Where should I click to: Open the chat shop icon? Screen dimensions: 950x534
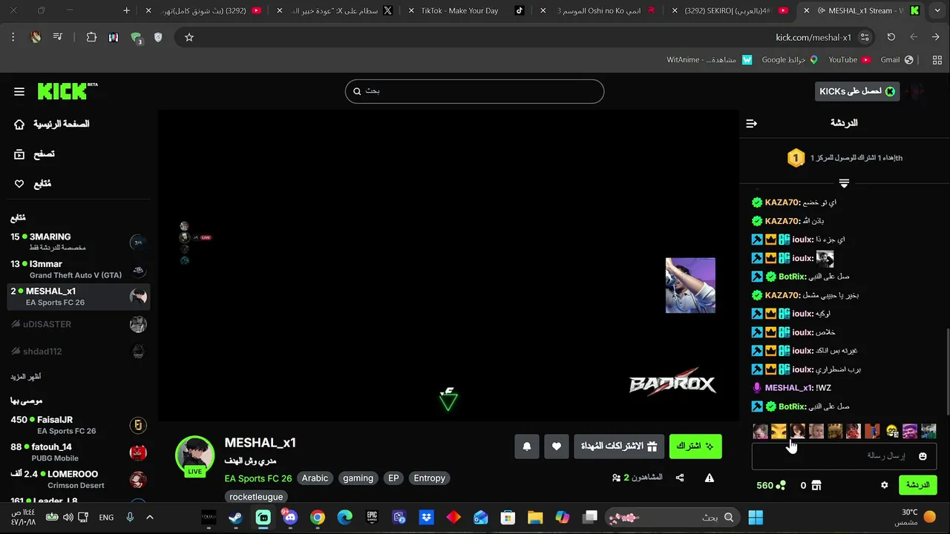click(x=816, y=485)
